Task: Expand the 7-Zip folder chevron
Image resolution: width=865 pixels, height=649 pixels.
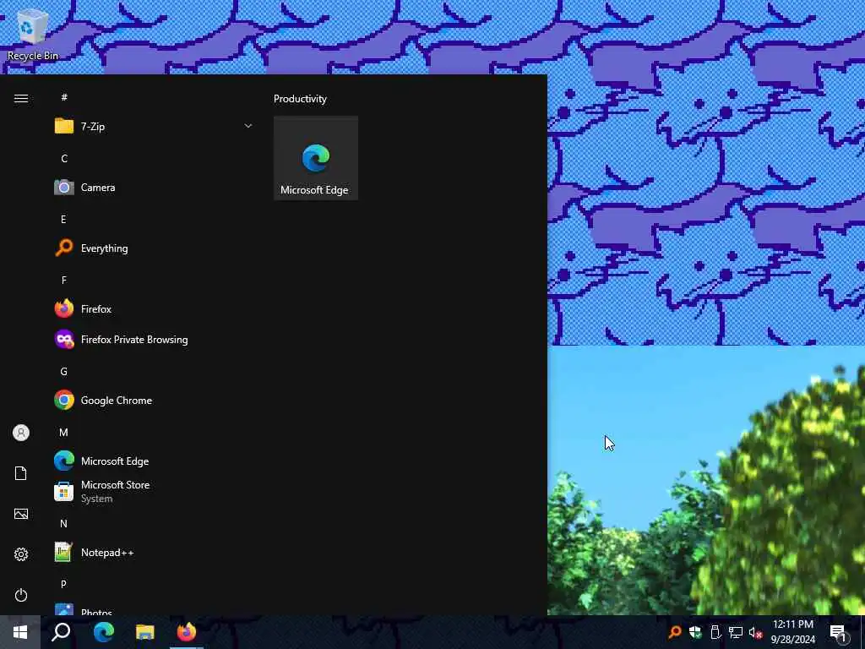Action: click(x=248, y=127)
